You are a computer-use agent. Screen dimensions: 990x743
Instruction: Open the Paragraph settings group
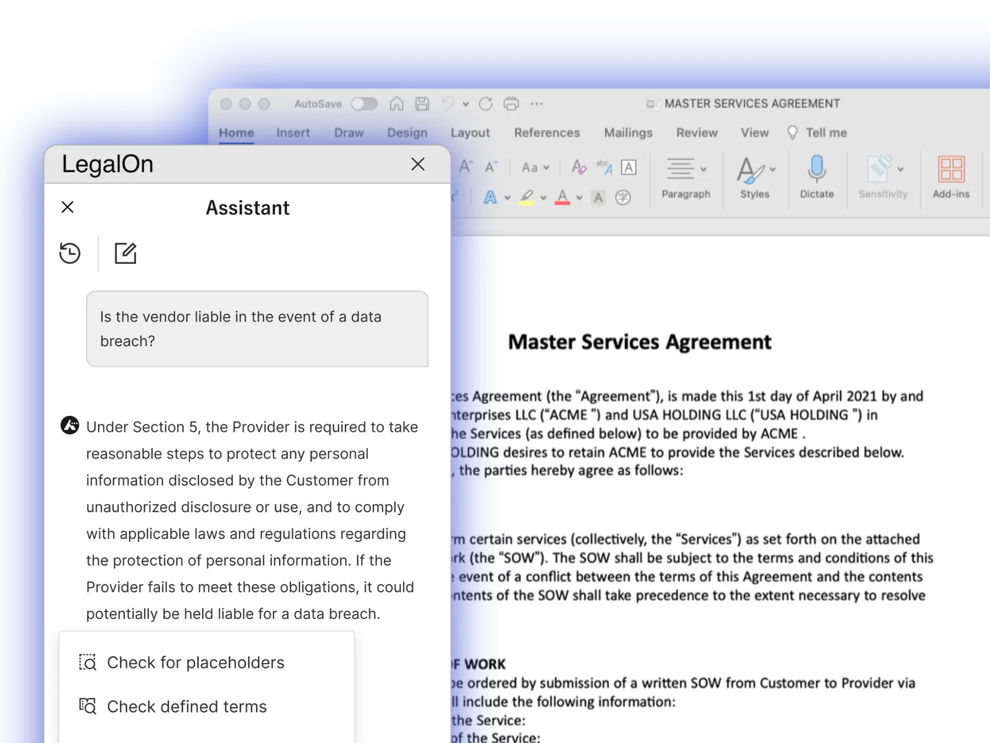coord(686,178)
